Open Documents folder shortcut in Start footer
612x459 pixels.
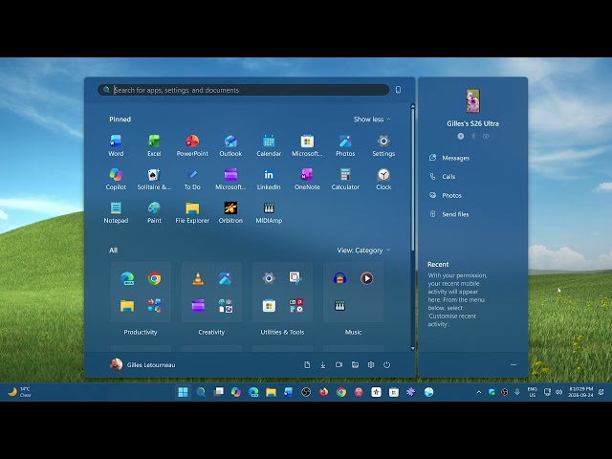[307, 364]
